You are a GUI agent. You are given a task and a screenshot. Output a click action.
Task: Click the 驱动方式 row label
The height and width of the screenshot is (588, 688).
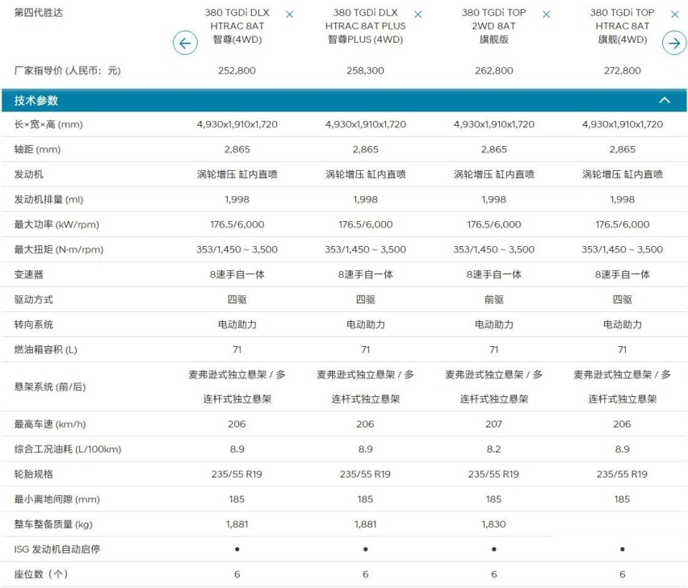33,299
